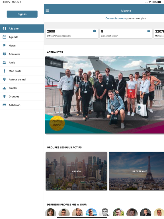Open the second avatar under Derniers profils
Viewport: 164px width, 219px height.
click(64, 212)
